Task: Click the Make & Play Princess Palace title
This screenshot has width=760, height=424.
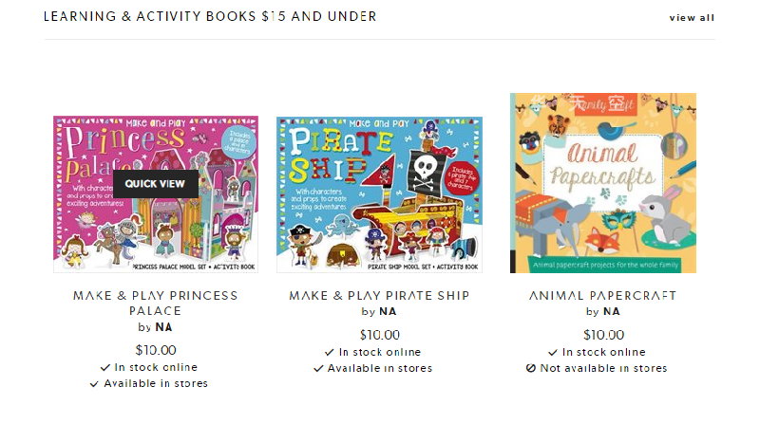Action: (x=156, y=303)
